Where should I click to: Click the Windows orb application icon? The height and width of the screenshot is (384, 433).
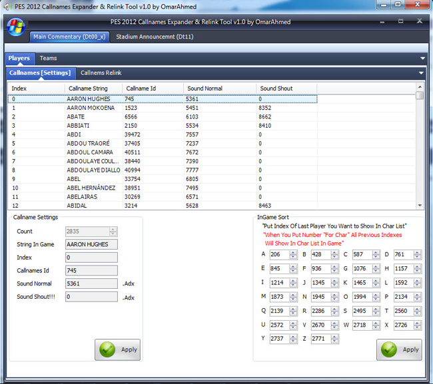[16, 27]
